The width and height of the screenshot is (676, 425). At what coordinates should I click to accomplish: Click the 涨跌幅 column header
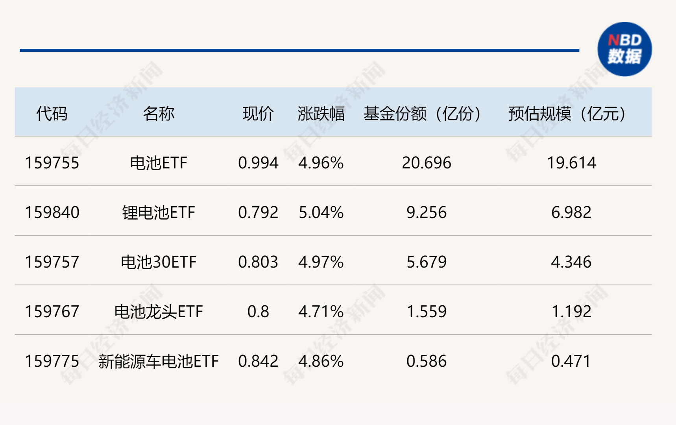[x=321, y=113]
